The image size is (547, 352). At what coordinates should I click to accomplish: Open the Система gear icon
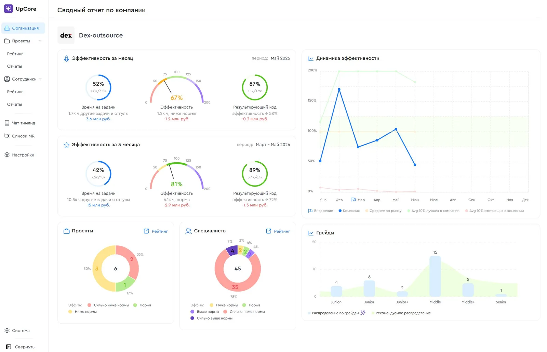7,330
